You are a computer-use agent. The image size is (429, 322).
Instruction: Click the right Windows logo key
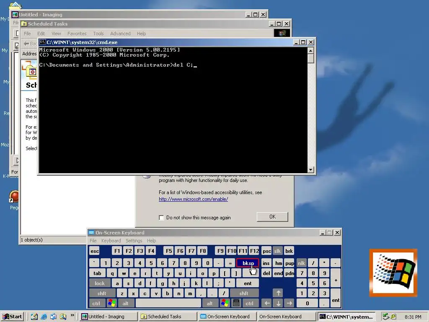(225, 304)
